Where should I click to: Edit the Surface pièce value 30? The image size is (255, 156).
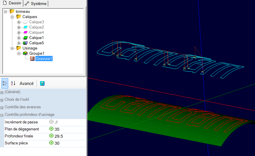70,143
